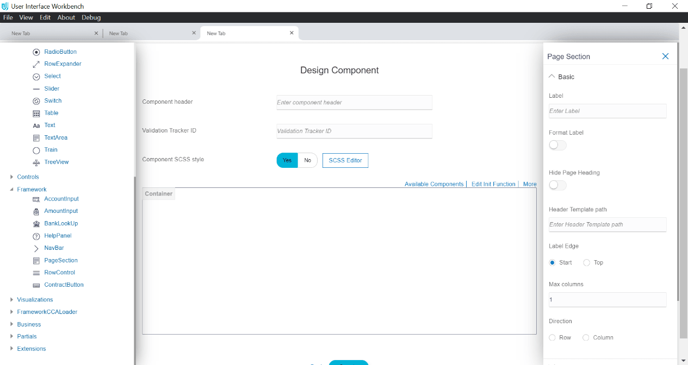This screenshot has height=365, width=688.
Task: Select the BankLookUp framework icon
Action: [x=35, y=223]
